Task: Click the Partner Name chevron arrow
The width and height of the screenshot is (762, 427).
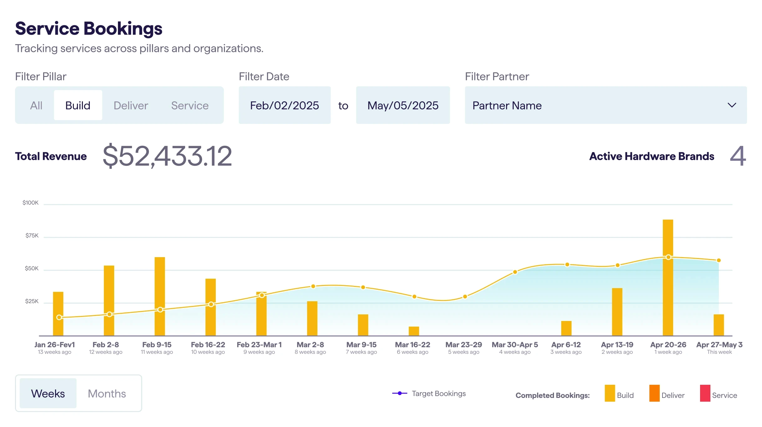Action: click(732, 105)
